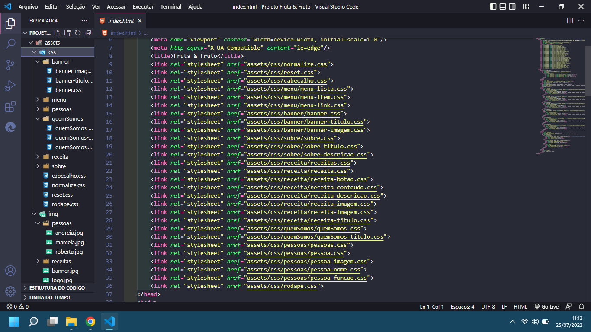Expand Linha do Tempo section
Viewport: 591px width, 332px height.
(57, 297)
